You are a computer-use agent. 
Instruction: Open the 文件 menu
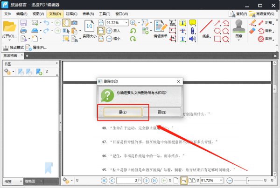point(7,14)
